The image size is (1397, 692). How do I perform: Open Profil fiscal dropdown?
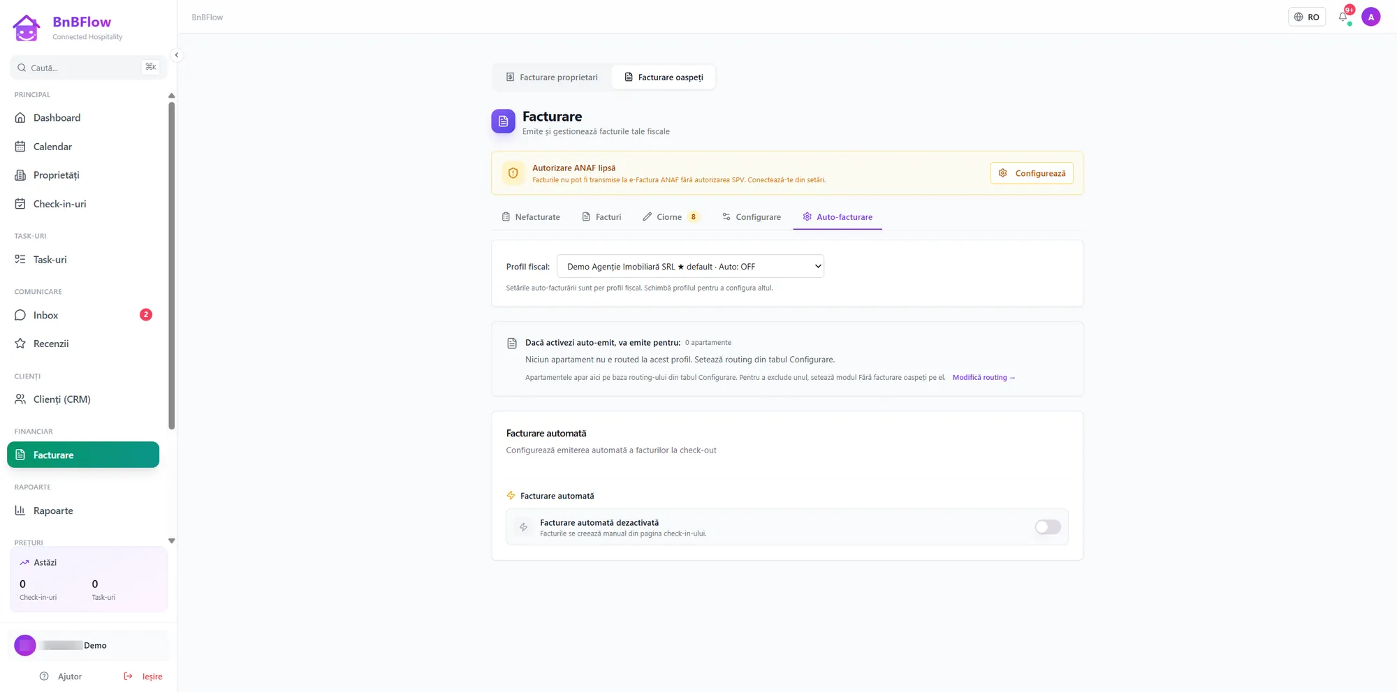point(690,266)
